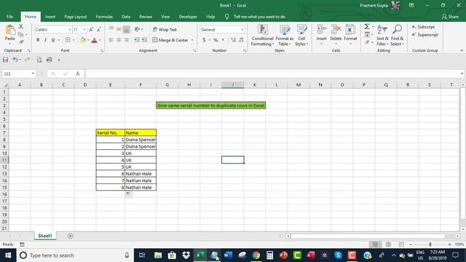Click the Print Preview icon in quick access

[39, 60]
